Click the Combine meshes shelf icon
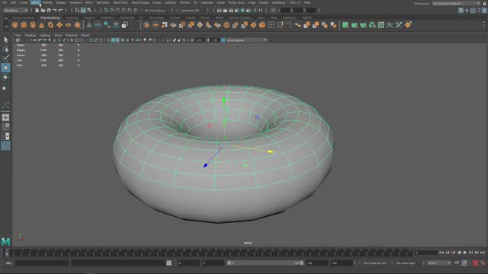Viewport: 488px width, 274px height. pyautogui.click(x=146, y=25)
